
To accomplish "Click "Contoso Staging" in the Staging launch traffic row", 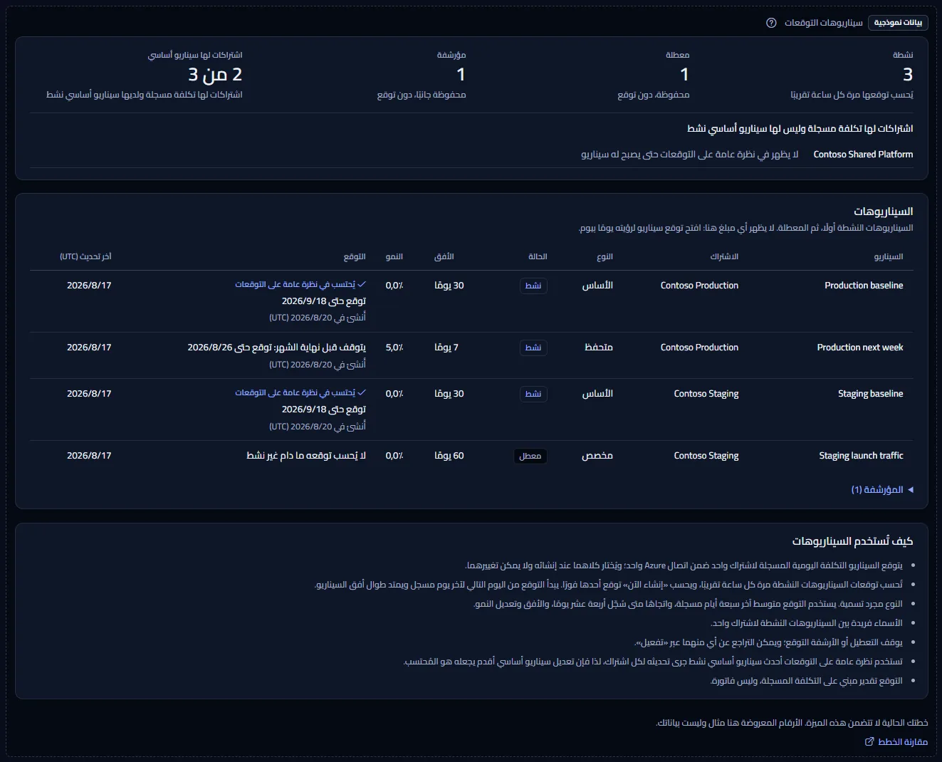I will tap(706, 456).
